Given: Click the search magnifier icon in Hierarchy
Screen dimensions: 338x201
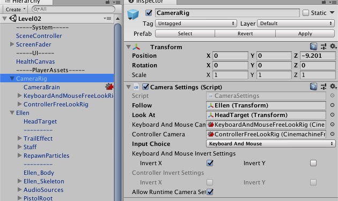Looking at the screenshot, I should tap(36, 9).
